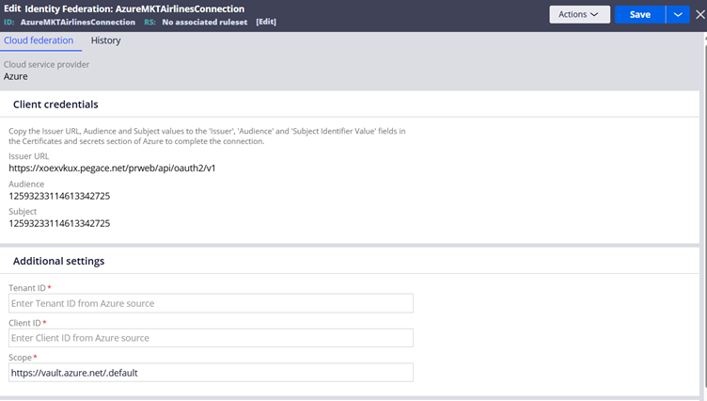Click the Audience value number

click(x=59, y=196)
